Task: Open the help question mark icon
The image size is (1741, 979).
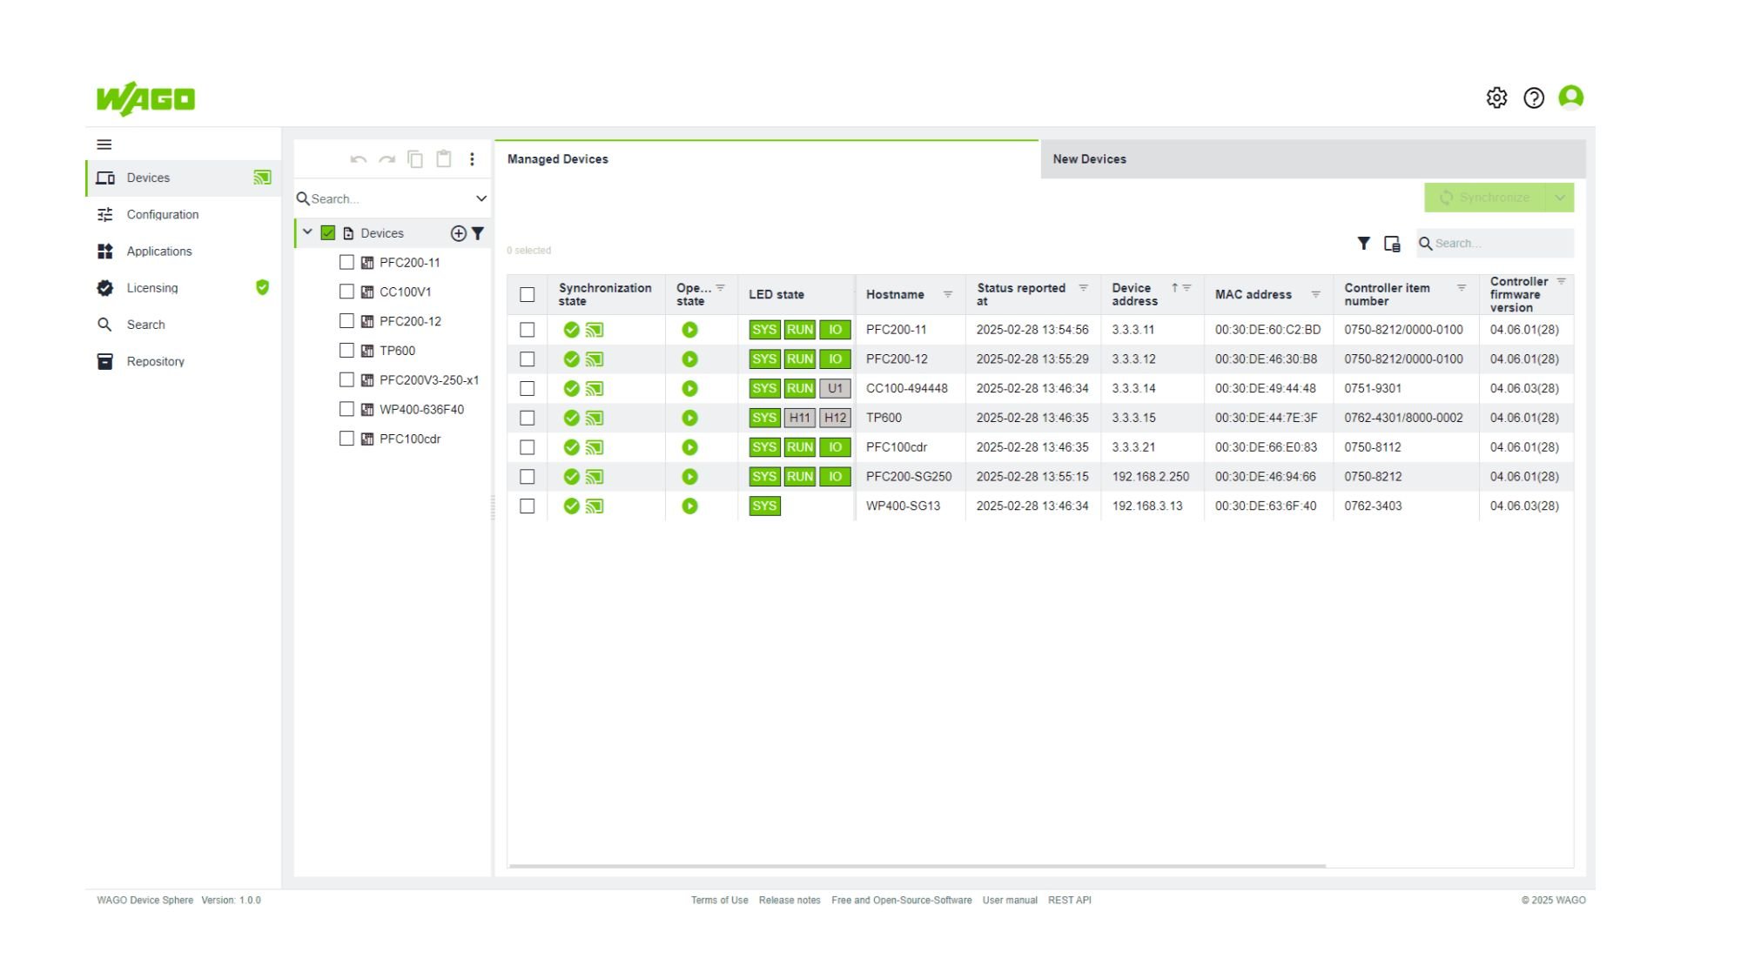Action: [1534, 97]
